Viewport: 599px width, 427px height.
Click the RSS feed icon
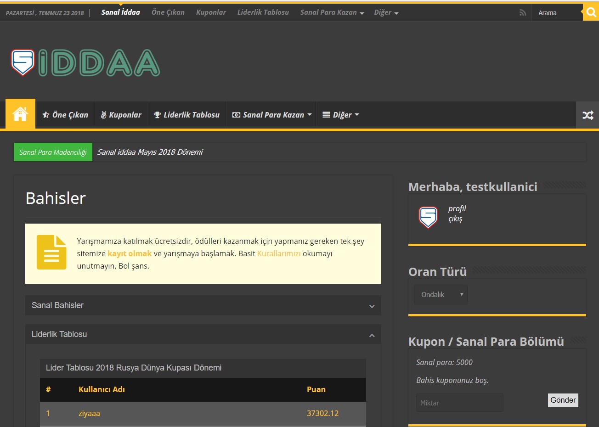click(522, 13)
